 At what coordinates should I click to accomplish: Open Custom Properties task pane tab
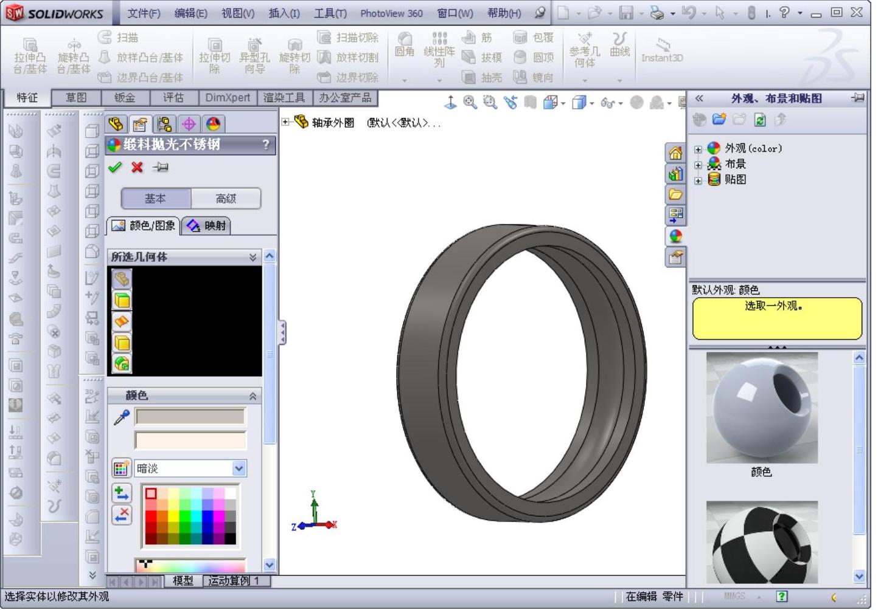(675, 258)
